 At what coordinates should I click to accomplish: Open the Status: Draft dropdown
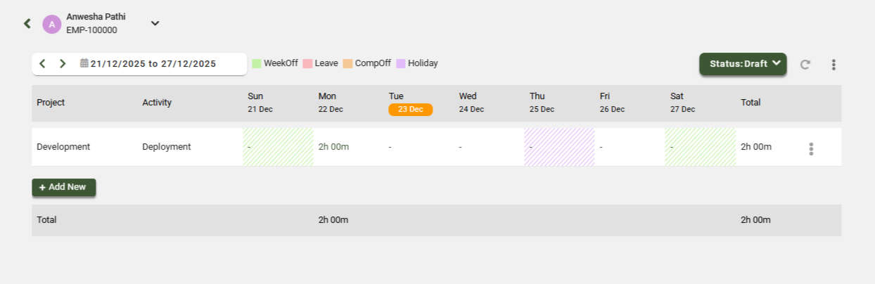click(743, 64)
